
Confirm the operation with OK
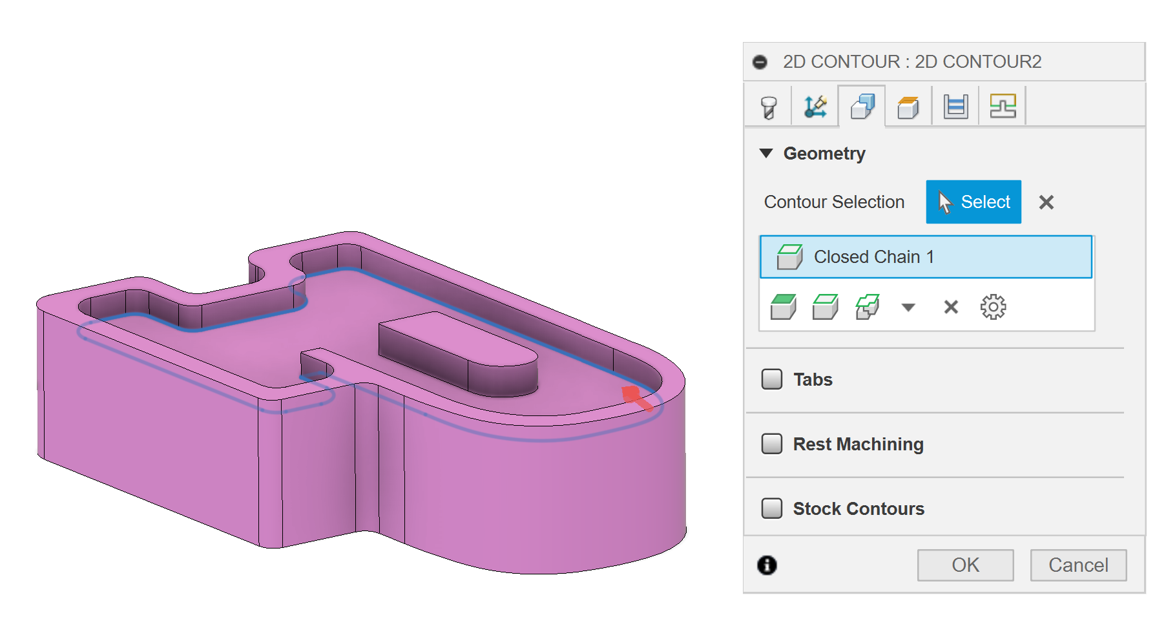tap(965, 565)
